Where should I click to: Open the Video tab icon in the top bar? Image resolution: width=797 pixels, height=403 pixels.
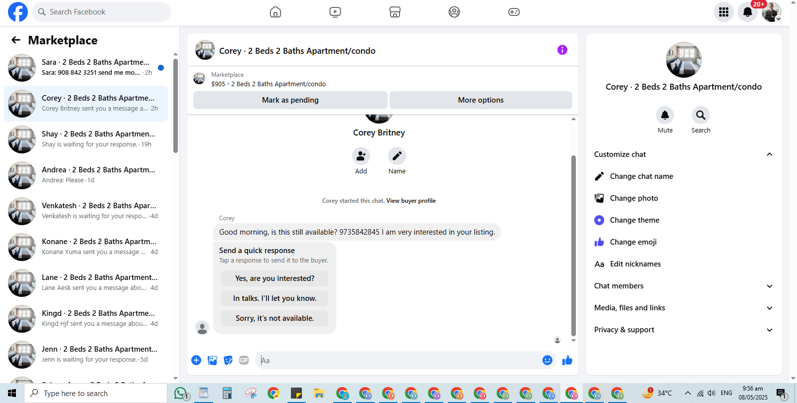[x=335, y=12]
